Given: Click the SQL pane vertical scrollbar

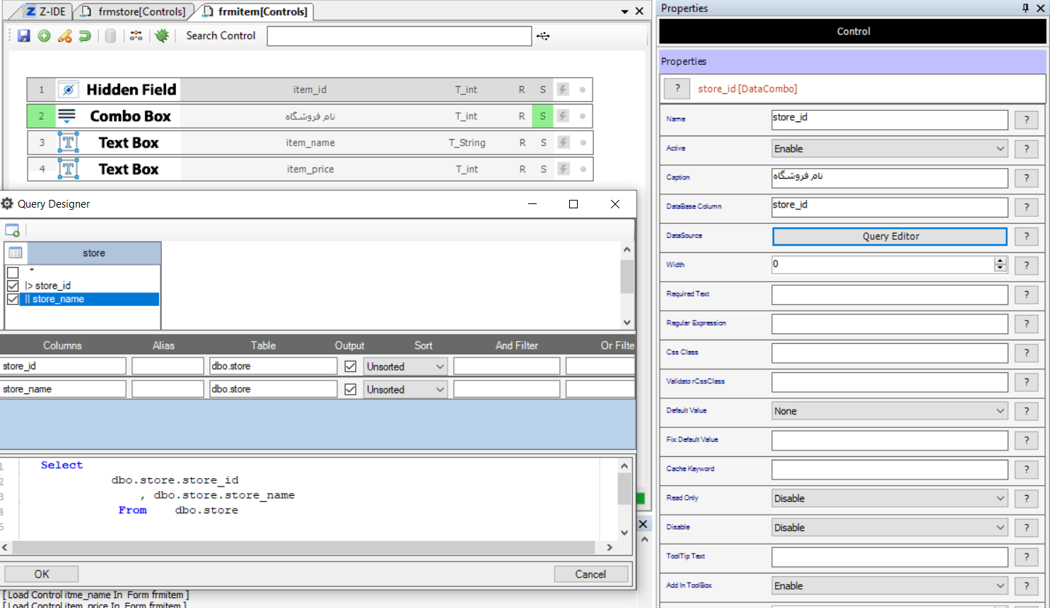Looking at the screenshot, I should click(x=624, y=499).
